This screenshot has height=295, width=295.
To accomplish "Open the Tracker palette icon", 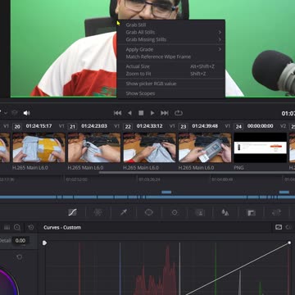I will 175,212.
